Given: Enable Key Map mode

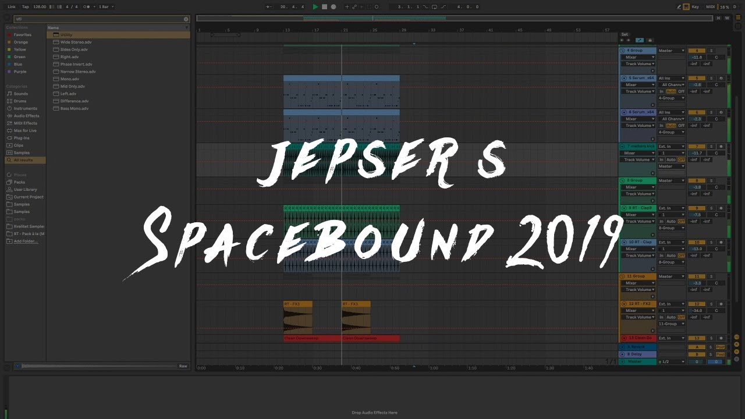Looking at the screenshot, I should pos(695,7).
